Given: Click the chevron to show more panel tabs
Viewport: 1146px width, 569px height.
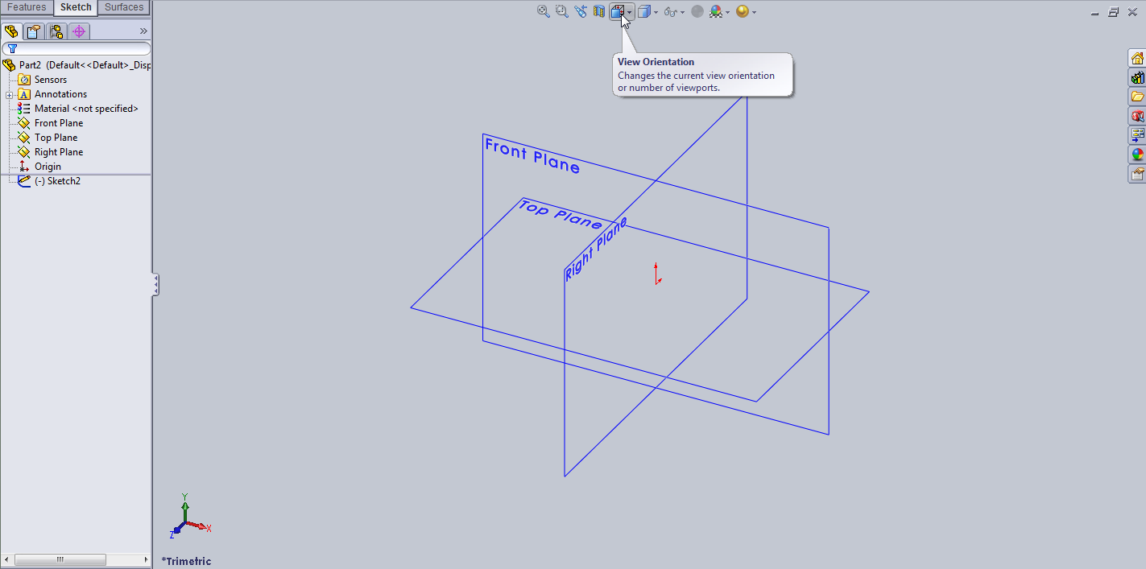Looking at the screenshot, I should pyautogui.click(x=143, y=31).
